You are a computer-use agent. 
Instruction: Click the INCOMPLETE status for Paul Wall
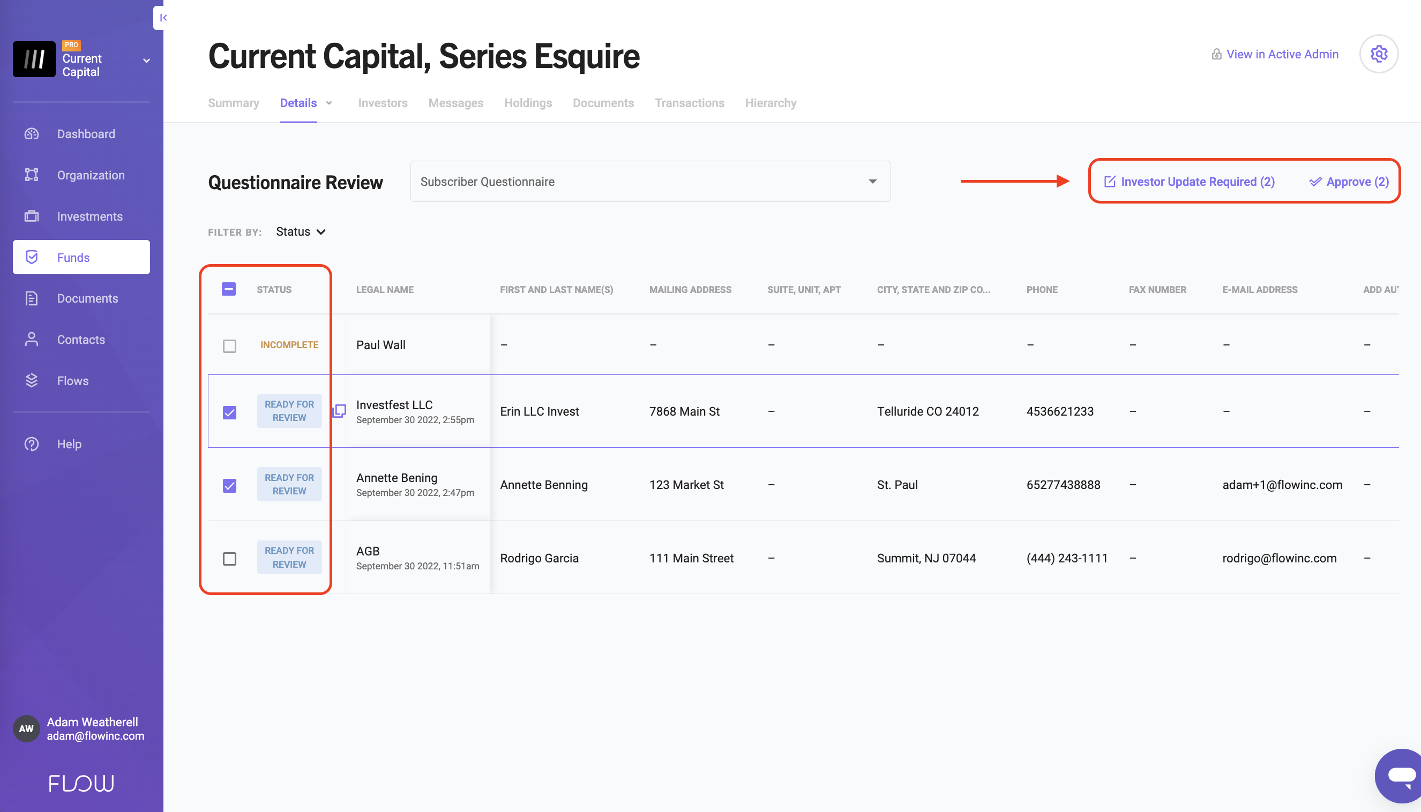[x=289, y=344]
